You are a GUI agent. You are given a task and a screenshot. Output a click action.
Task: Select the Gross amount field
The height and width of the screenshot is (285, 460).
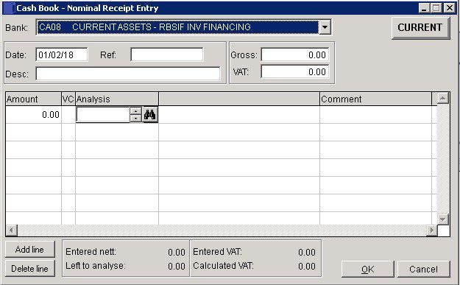click(295, 55)
